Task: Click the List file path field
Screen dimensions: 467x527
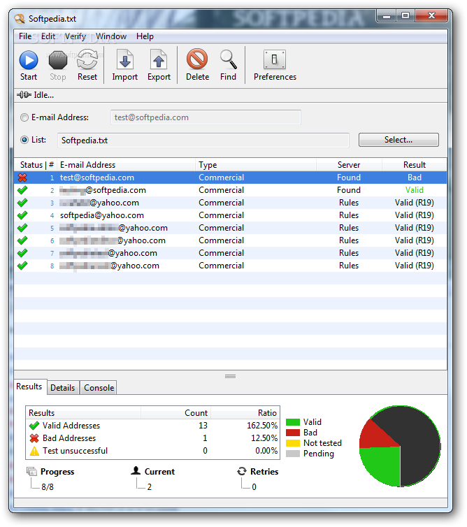Action: (x=203, y=140)
